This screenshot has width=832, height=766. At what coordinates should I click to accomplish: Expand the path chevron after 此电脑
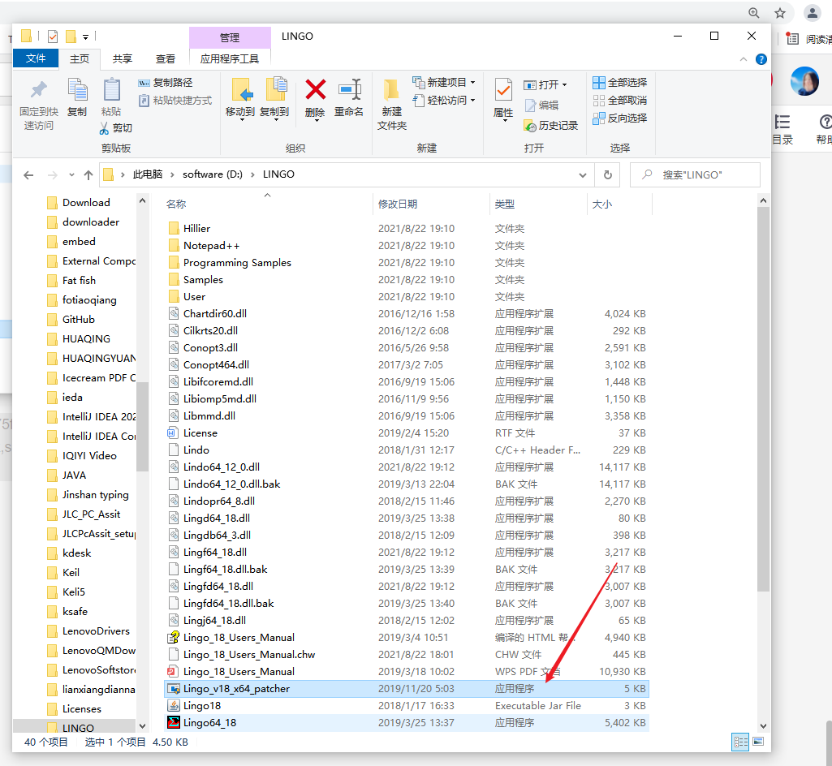(172, 174)
